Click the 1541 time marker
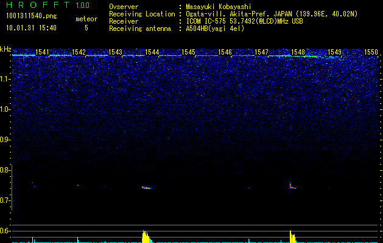383x243 pixels. (x=42, y=52)
